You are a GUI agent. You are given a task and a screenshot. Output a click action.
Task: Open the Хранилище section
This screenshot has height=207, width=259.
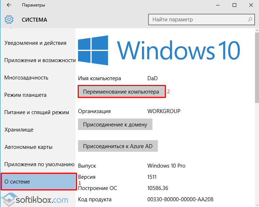19,130
